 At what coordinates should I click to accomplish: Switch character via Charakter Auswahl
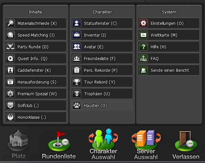tap(103, 144)
